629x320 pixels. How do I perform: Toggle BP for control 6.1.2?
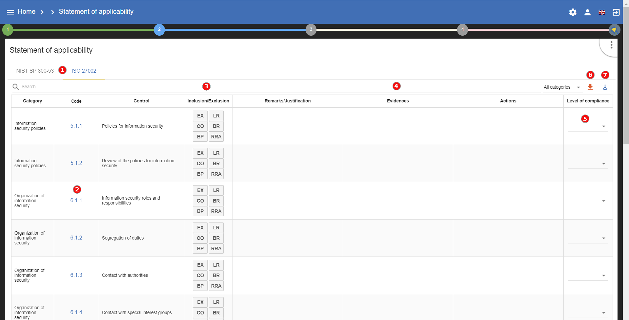[200, 249]
